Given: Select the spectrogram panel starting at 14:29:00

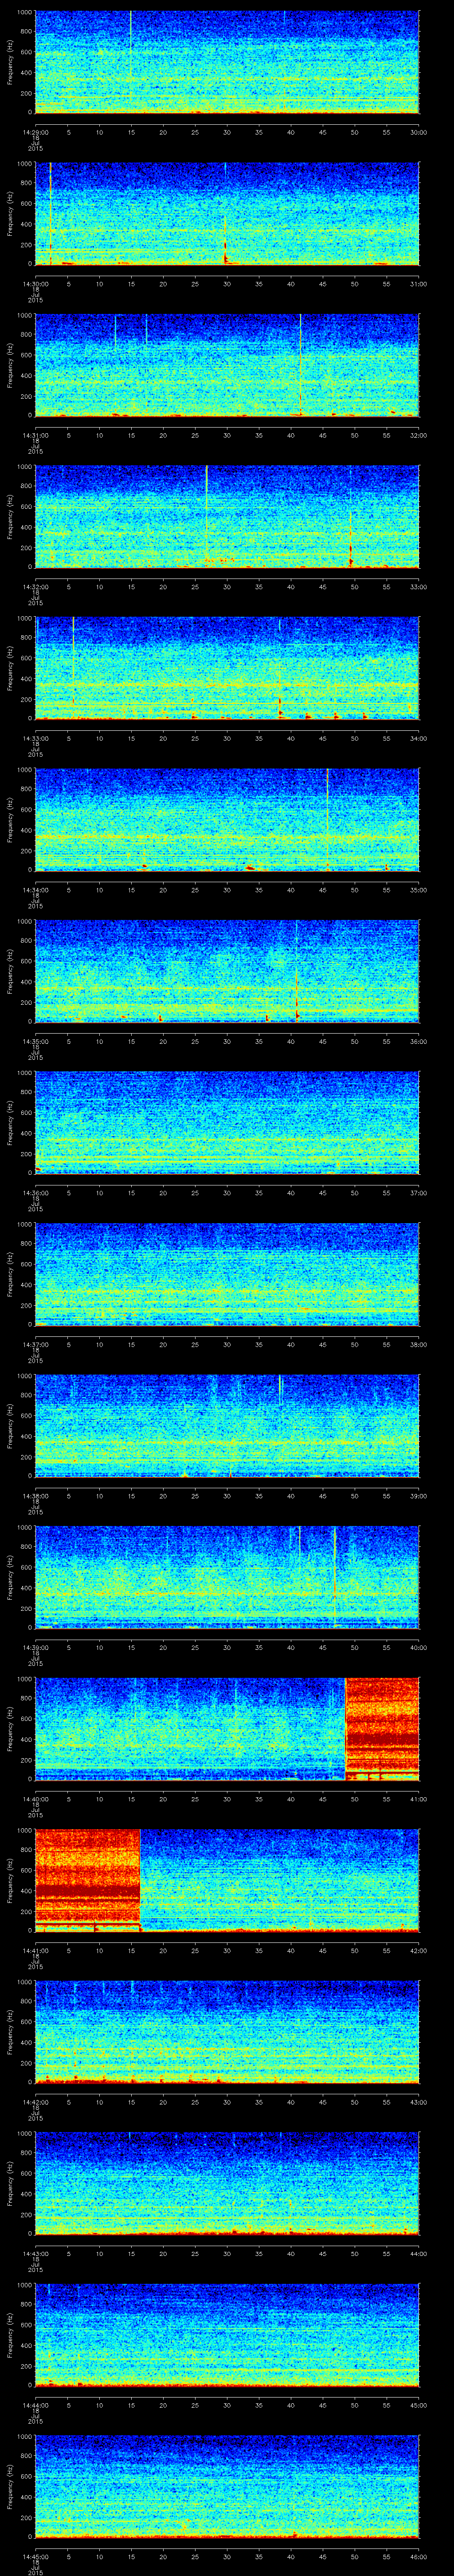Looking at the screenshot, I should click(x=227, y=62).
